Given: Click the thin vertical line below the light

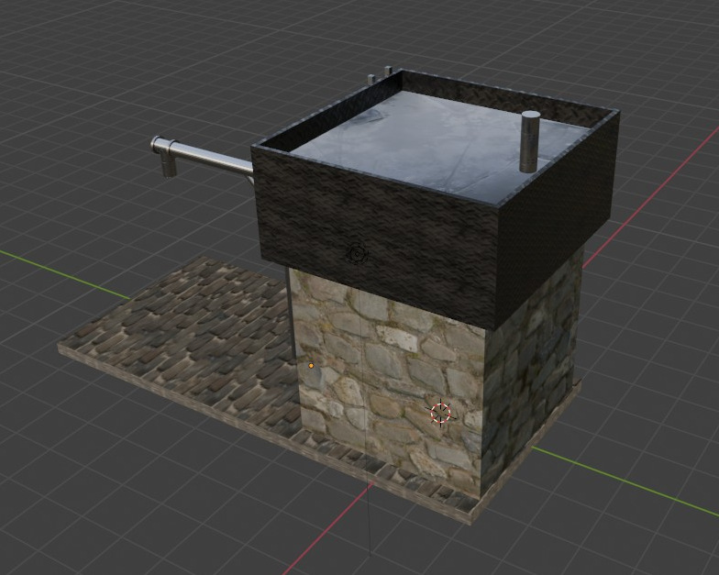Looking at the screenshot, I should tap(369, 413).
